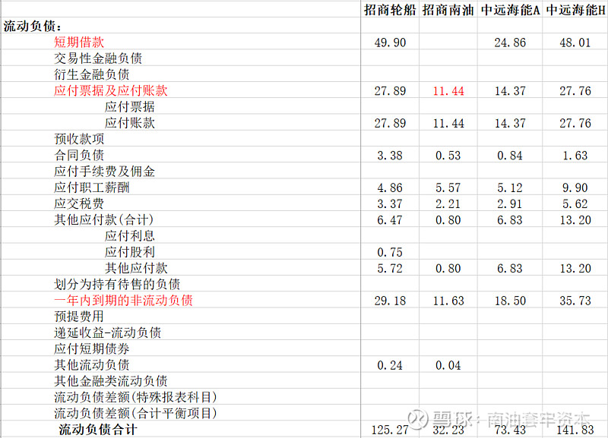Click the 5.57 value for 招商南油
Image resolution: width=608 pixels, height=438 pixels.
448,187
